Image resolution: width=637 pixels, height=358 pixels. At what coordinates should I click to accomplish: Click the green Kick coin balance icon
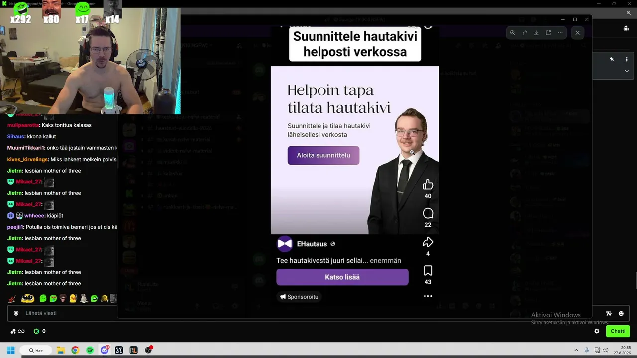coord(36,331)
